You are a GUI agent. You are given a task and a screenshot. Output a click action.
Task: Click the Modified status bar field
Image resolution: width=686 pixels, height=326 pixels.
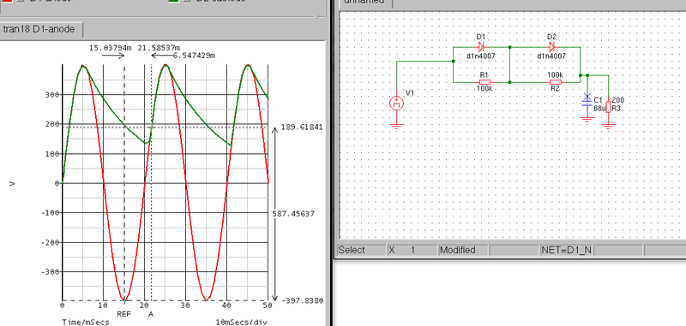(463, 250)
